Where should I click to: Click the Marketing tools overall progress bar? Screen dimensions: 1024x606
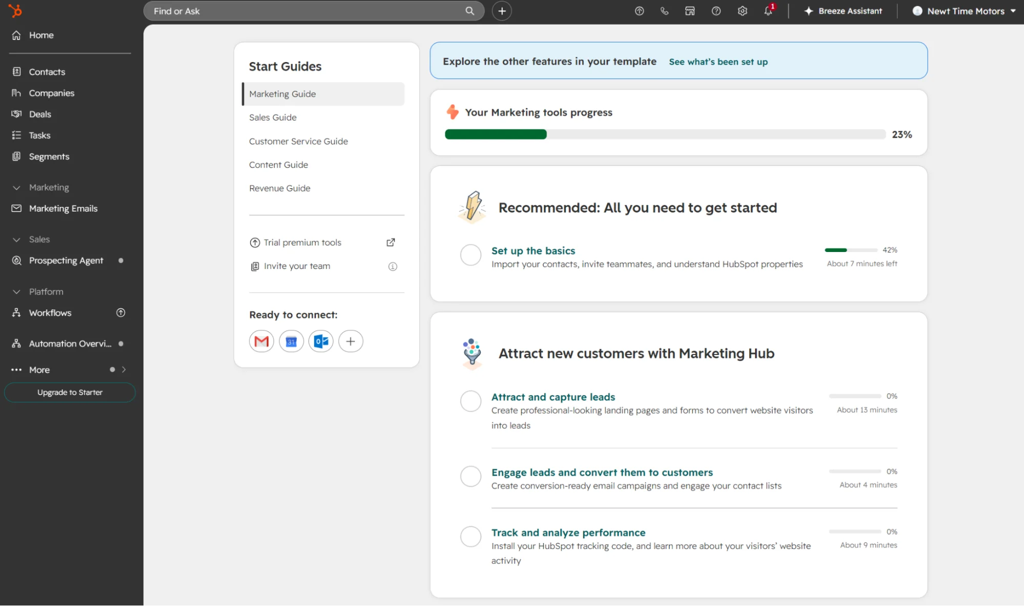click(665, 134)
